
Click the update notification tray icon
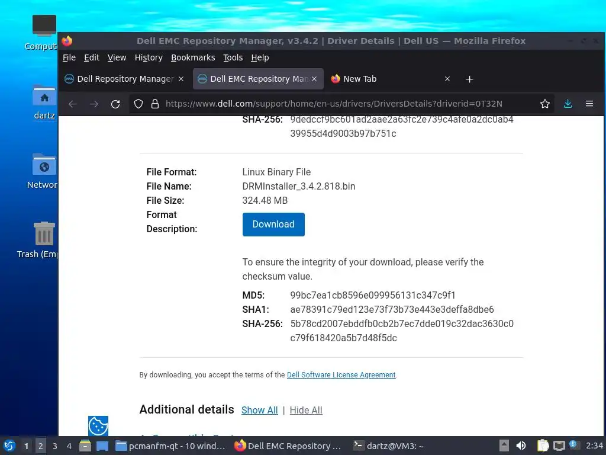tap(573, 445)
